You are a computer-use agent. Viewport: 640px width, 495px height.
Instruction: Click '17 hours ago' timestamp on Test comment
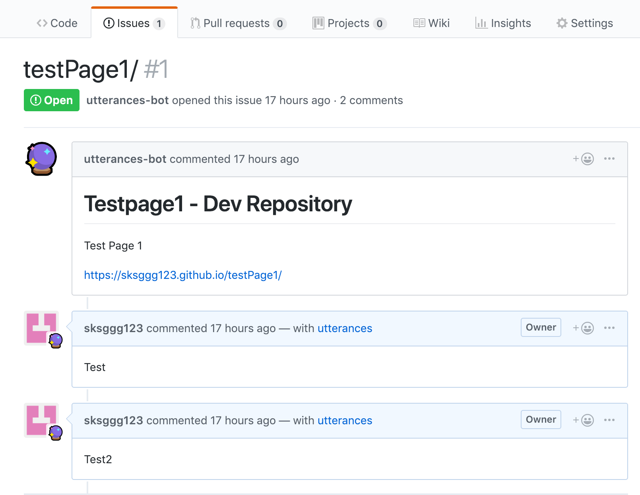point(243,328)
